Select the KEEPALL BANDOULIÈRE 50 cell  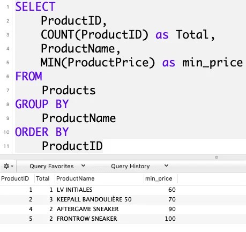[94, 199]
